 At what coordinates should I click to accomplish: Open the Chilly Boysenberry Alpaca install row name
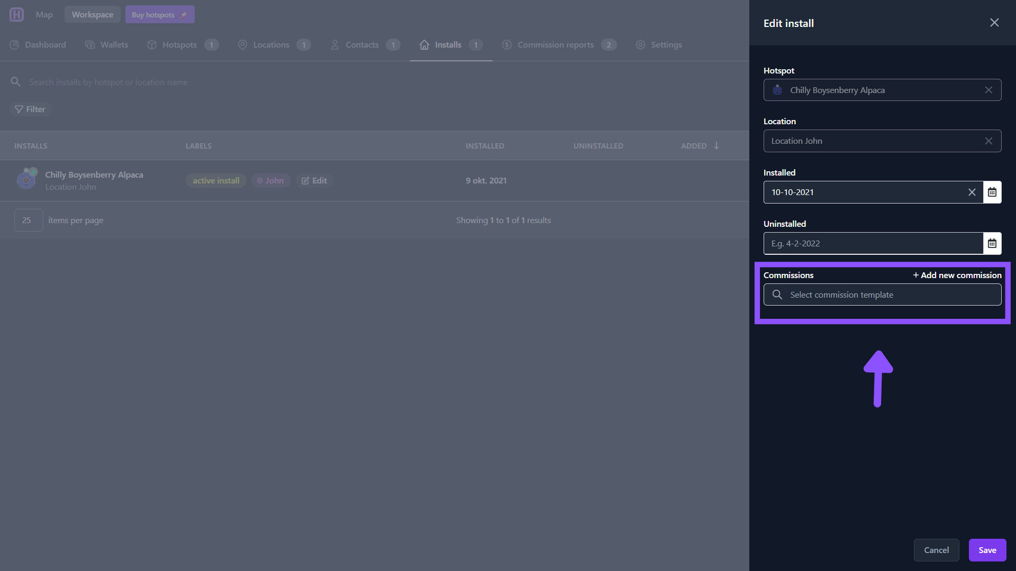(94, 174)
